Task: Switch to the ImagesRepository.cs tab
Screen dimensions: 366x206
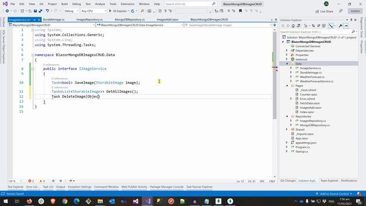Action: tap(89, 19)
